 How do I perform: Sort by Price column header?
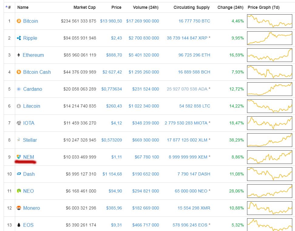[x=116, y=7]
